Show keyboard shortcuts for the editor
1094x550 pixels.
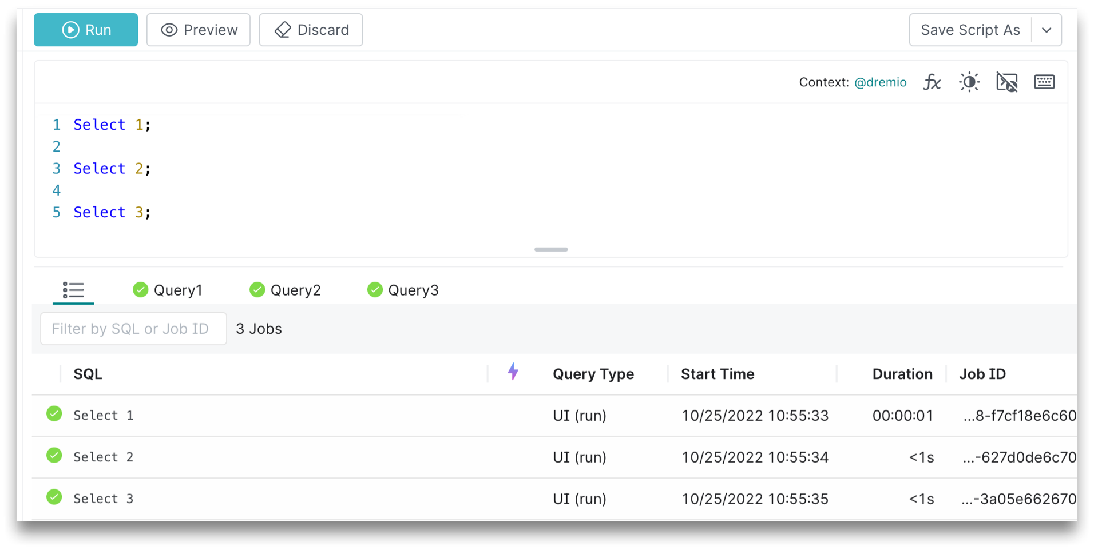(x=1044, y=82)
